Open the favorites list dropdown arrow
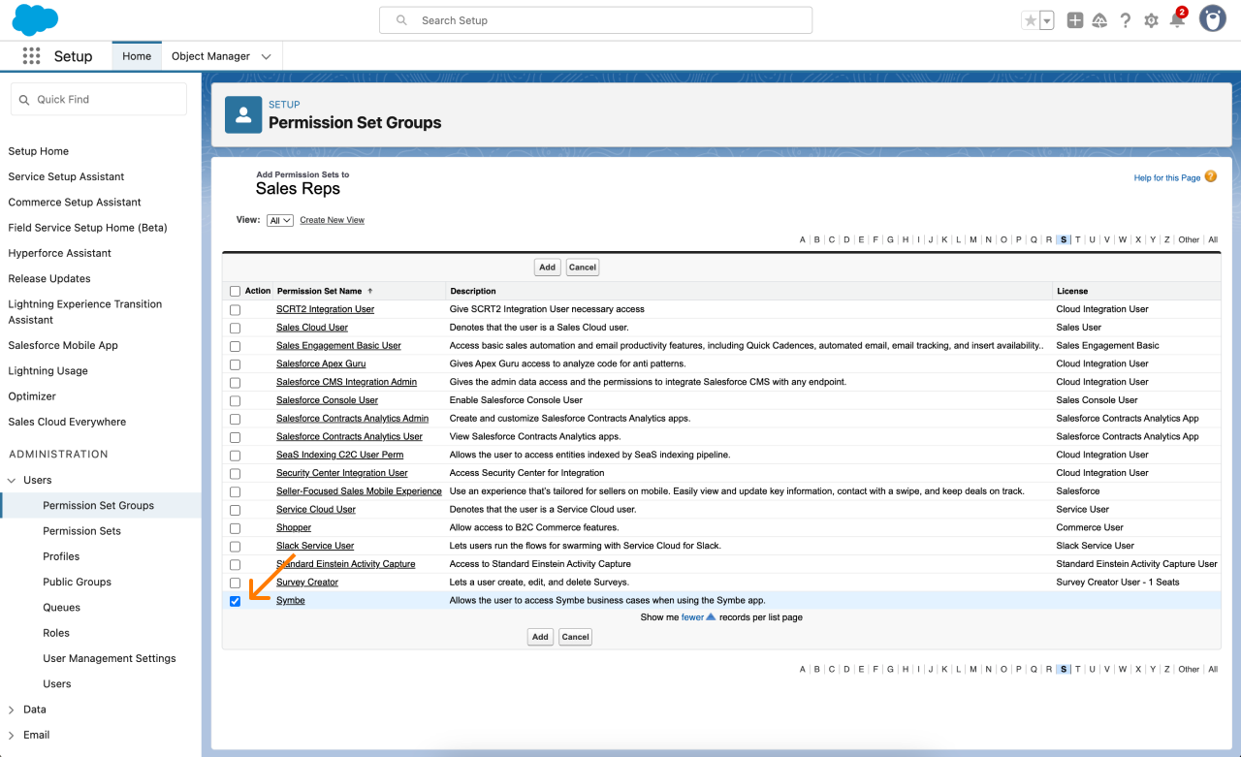The width and height of the screenshot is (1241, 757). tap(1047, 20)
